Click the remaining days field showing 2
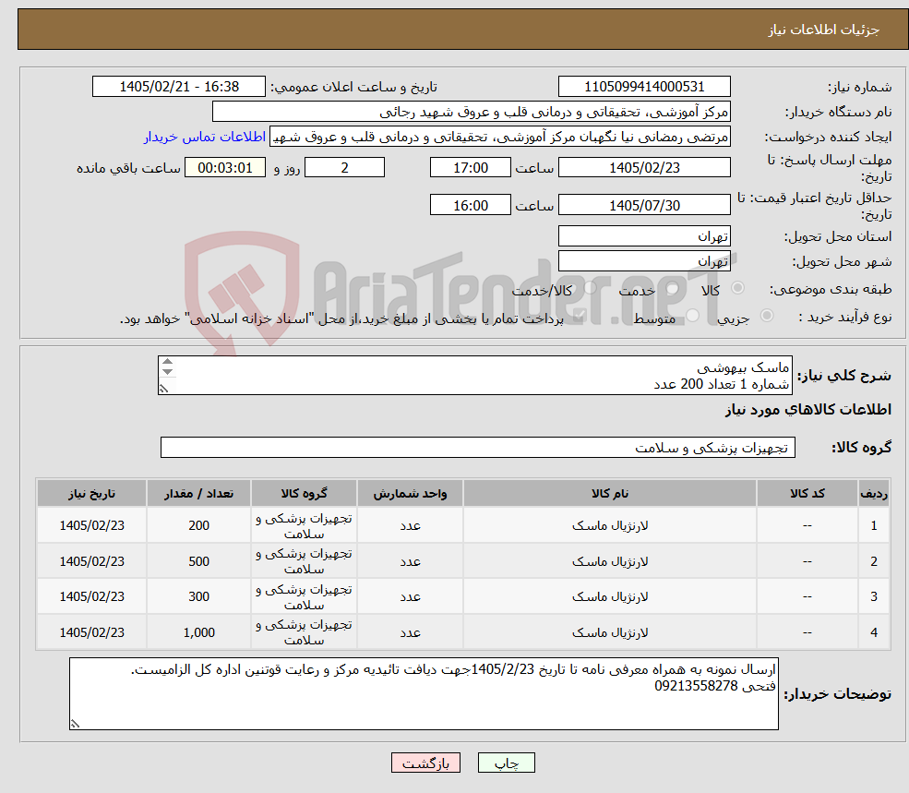The height and width of the screenshot is (793, 909). (x=344, y=168)
